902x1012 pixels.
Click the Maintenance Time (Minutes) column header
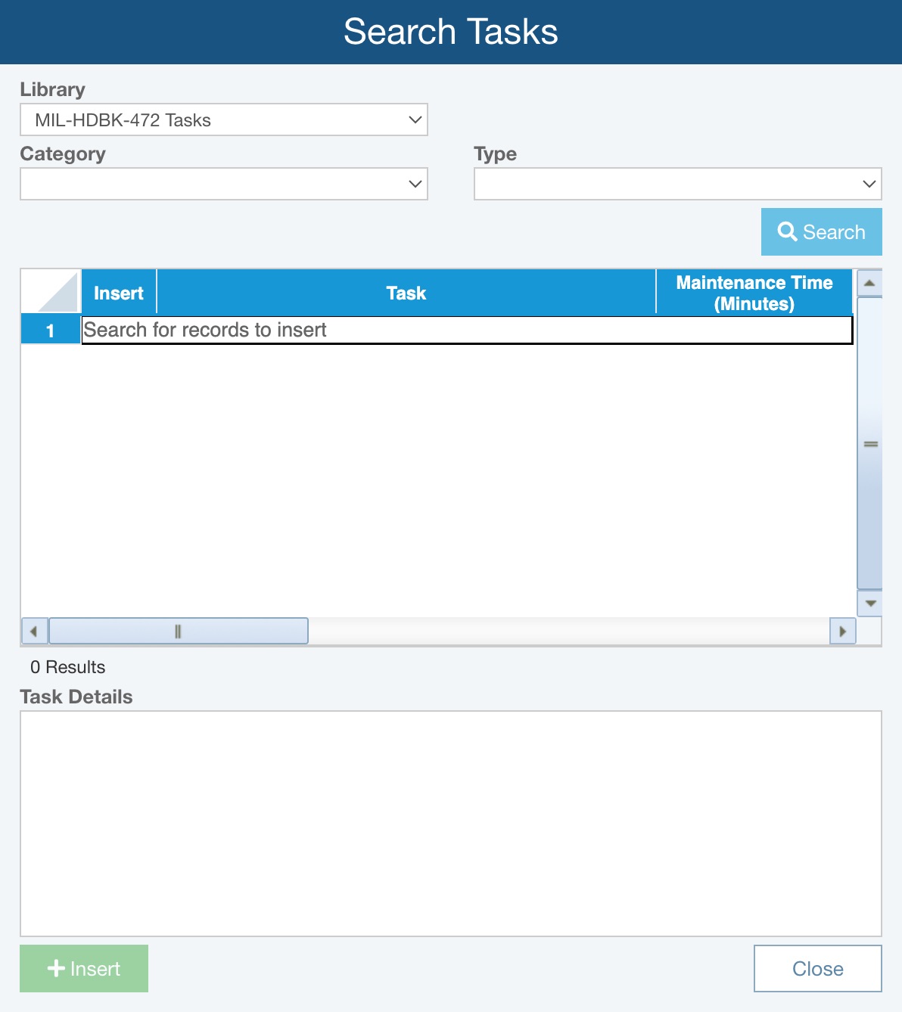coord(754,293)
